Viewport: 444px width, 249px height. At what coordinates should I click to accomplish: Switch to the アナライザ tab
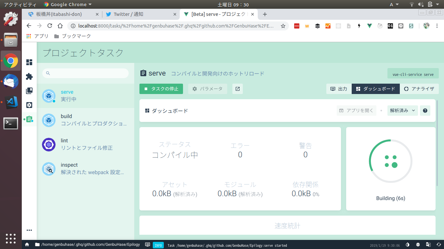419,89
